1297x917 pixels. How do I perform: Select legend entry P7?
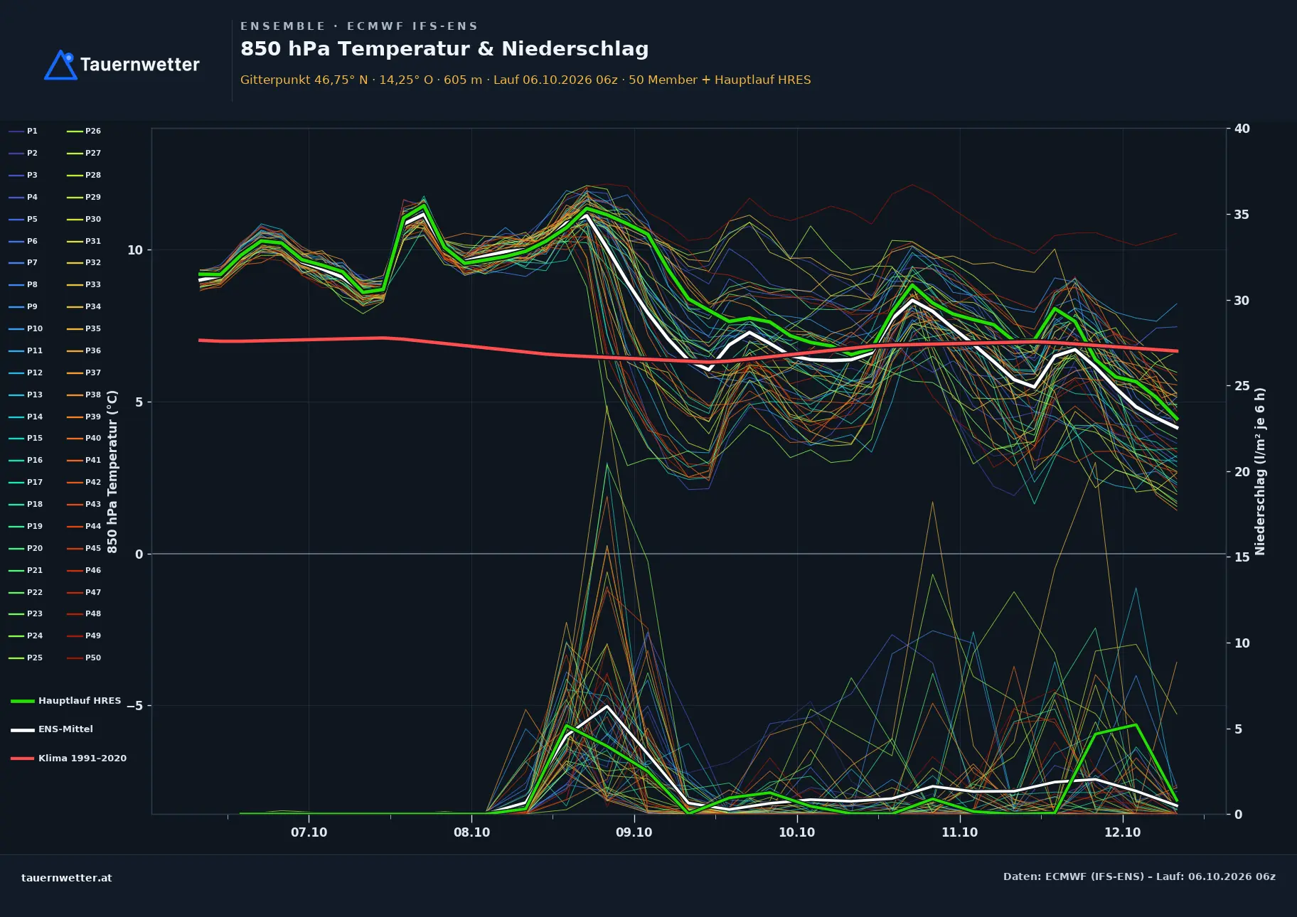pyautogui.click(x=23, y=263)
